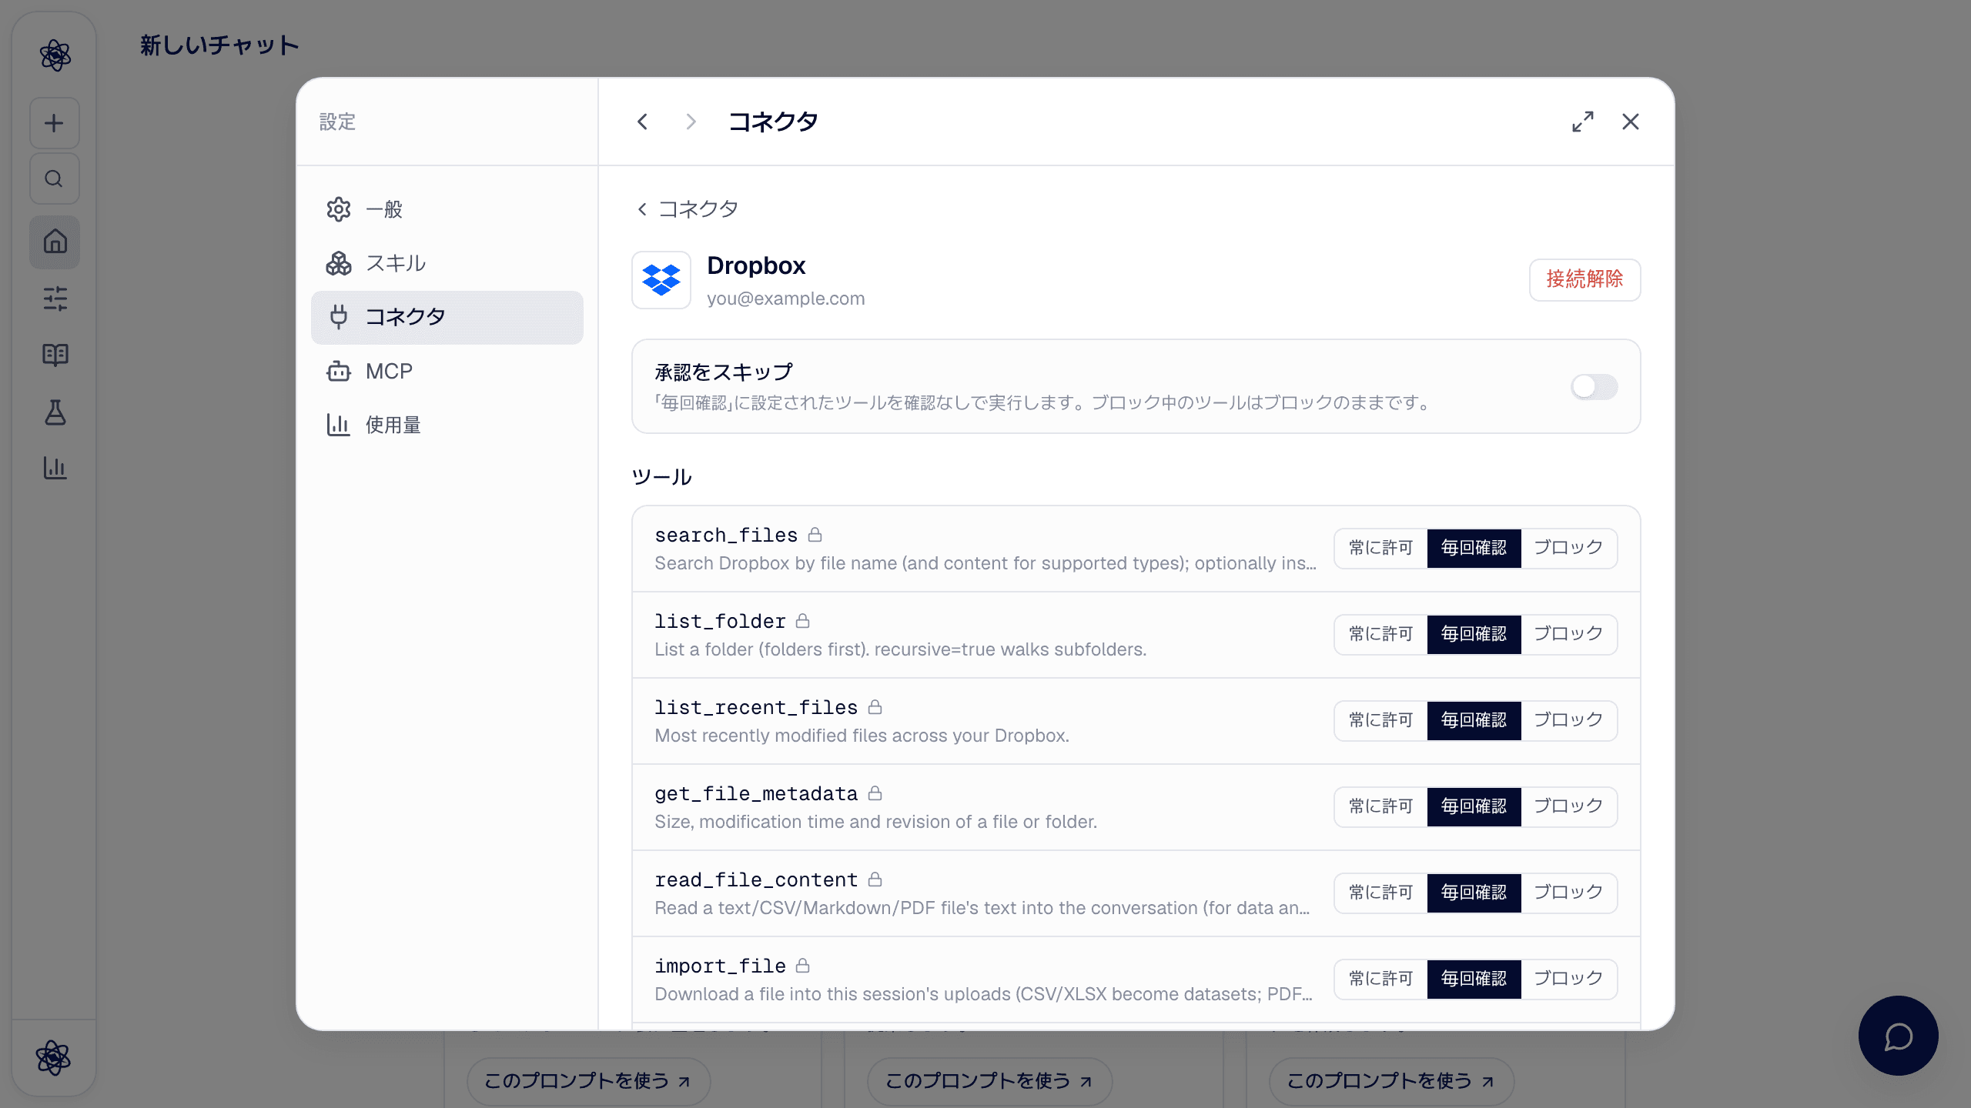Set list_folder to ブロック
The image size is (1971, 1108).
pos(1568,634)
